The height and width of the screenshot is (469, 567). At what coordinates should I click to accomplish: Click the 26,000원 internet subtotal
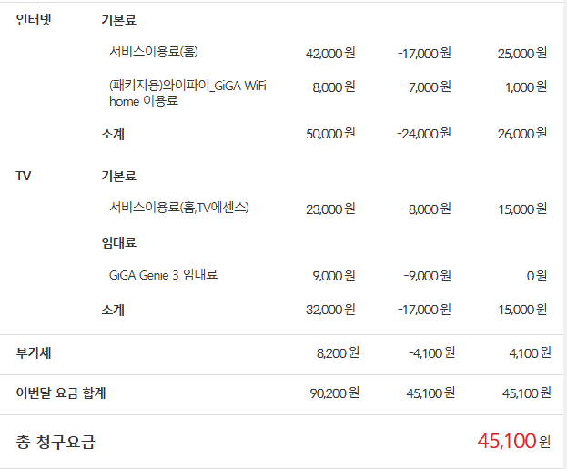pyautogui.click(x=522, y=134)
